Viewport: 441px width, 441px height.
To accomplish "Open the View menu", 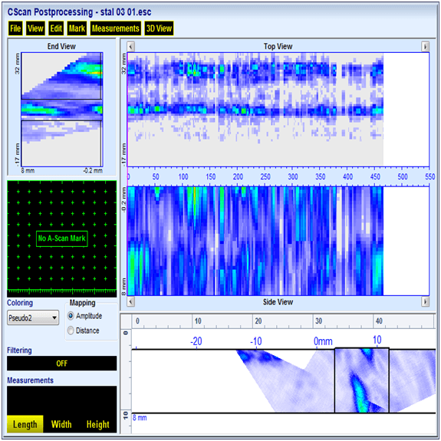I will [35, 28].
